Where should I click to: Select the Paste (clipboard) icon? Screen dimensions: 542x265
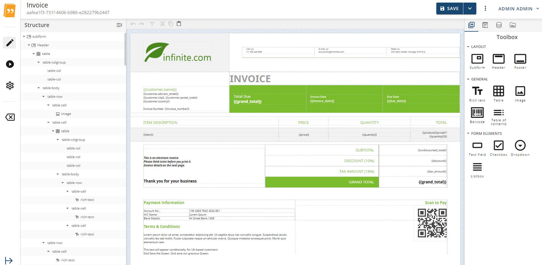point(179,24)
